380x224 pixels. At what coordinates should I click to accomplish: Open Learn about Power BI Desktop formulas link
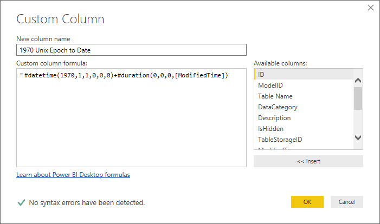(x=73, y=175)
